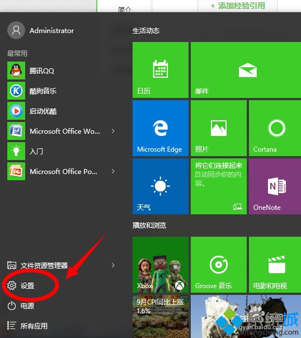Click the 腾讯QQ label
Screen dimensions: 301x338
coord(42,71)
